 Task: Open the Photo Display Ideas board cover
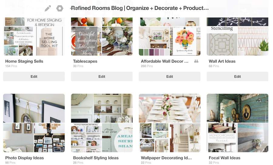tap(34, 123)
